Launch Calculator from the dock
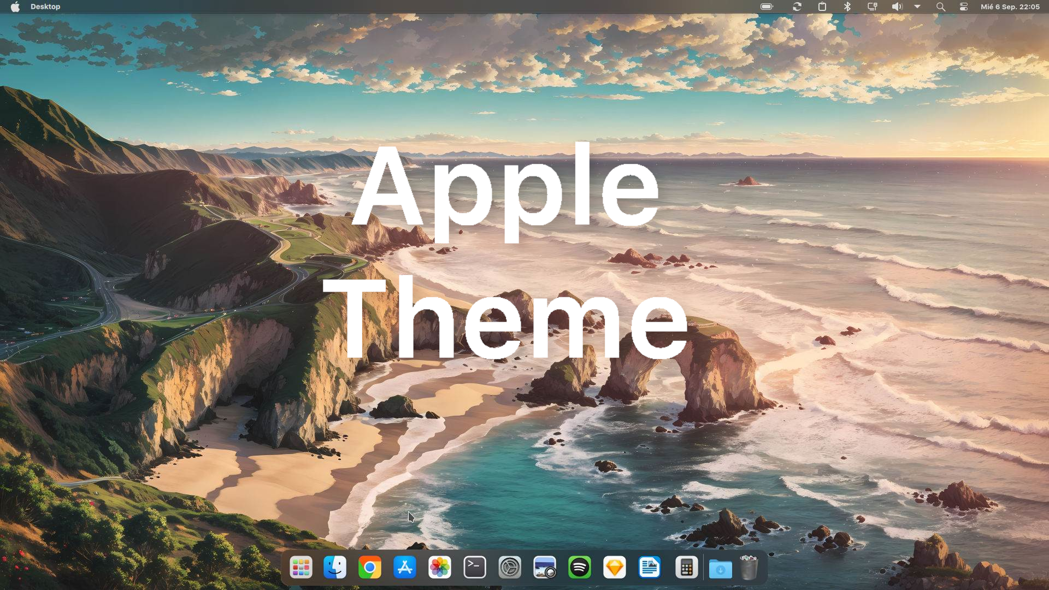1049x590 pixels. (x=686, y=568)
